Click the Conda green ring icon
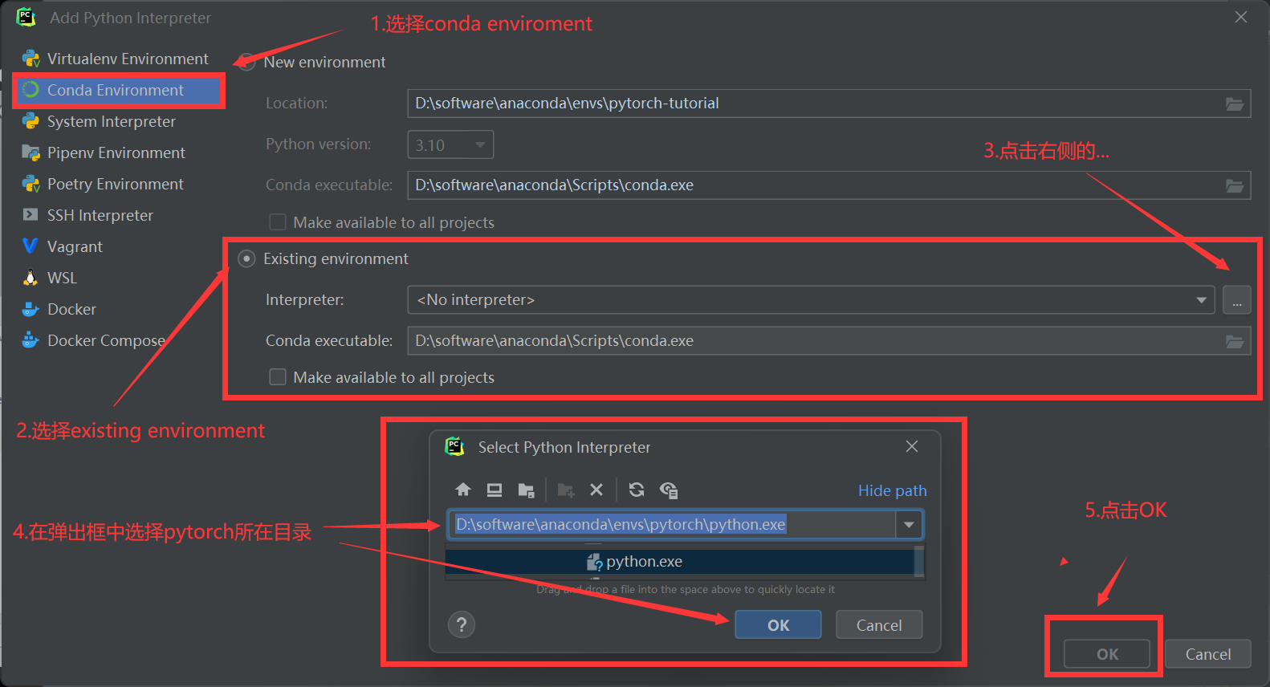The width and height of the screenshot is (1270, 687). point(31,90)
